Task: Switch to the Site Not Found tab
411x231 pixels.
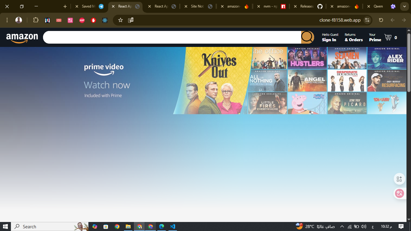Action: click(199, 6)
